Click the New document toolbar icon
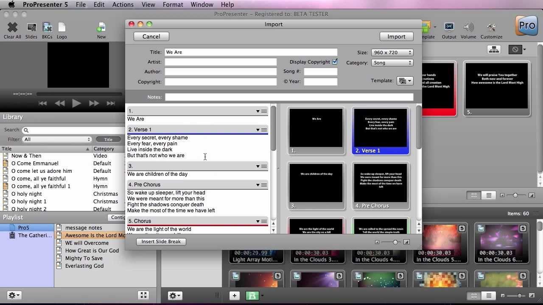543x305 pixels. [x=101, y=28]
